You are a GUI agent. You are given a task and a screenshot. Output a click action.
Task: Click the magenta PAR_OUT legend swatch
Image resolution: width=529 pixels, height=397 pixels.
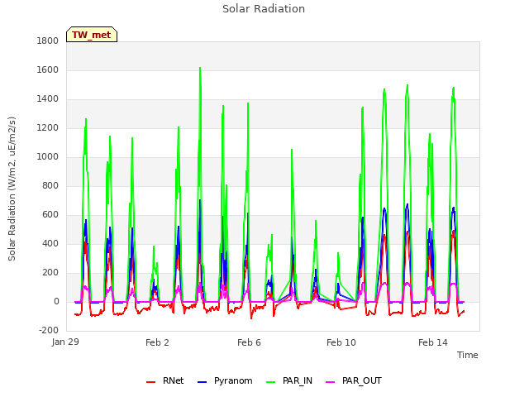click(x=331, y=382)
